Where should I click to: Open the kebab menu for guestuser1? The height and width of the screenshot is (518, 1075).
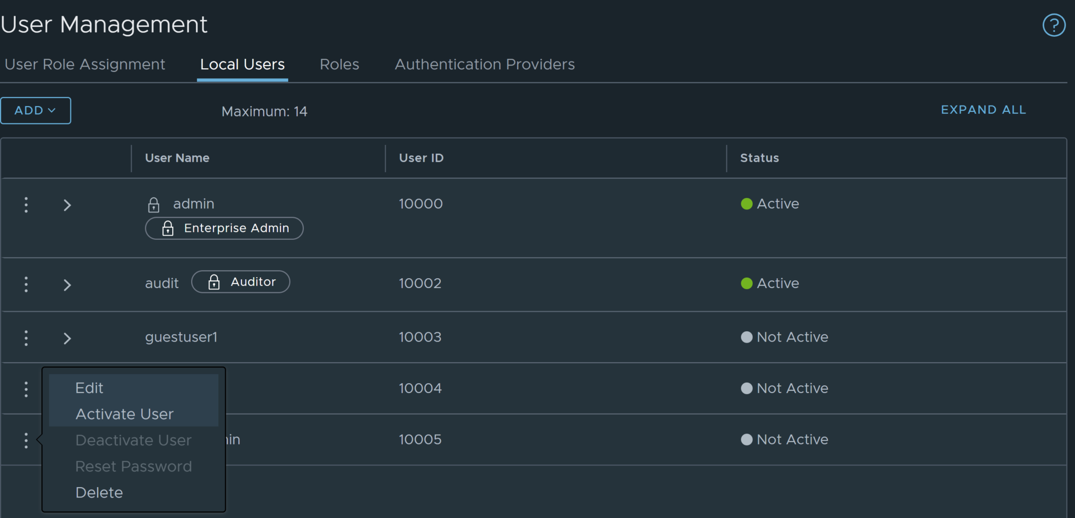[x=26, y=337]
